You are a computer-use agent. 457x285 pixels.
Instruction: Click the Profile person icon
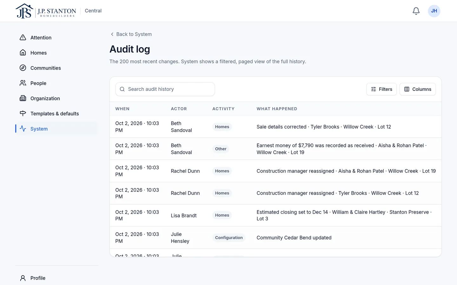point(23,278)
